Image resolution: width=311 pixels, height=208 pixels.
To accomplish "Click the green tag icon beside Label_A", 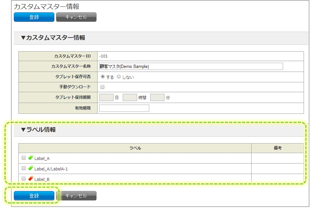I will pos(31,158).
